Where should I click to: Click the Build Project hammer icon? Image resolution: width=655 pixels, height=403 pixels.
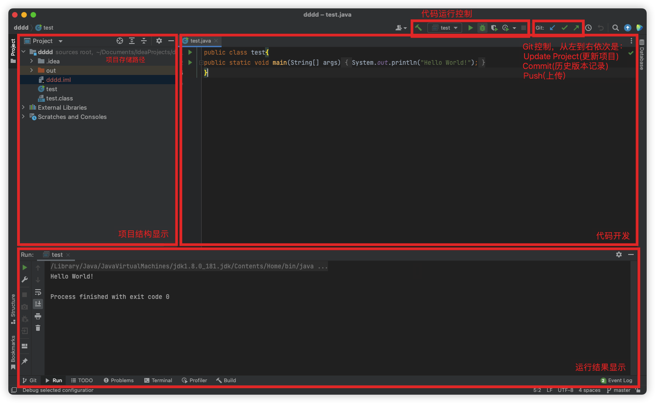[419, 28]
